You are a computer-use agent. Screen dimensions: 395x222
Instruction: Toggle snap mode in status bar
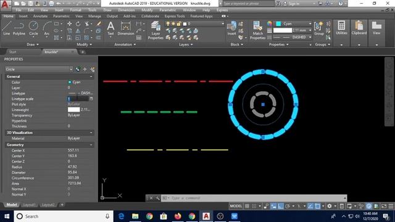254,206
